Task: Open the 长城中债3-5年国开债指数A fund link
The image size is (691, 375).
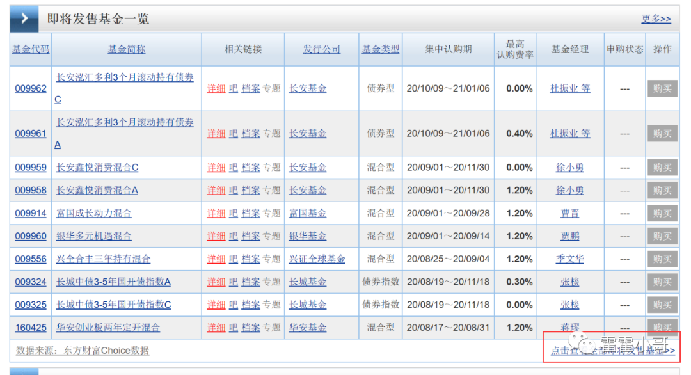Action: (113, 282)
